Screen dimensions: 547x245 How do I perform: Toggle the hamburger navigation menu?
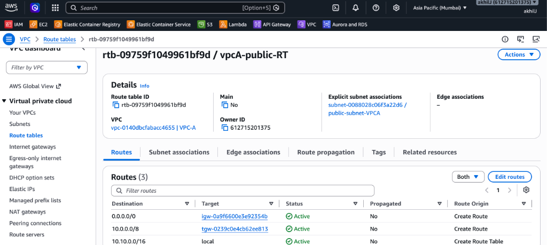[x=9, y=39]
